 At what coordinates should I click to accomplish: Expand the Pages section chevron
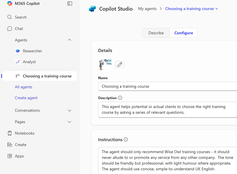[69, 122]
